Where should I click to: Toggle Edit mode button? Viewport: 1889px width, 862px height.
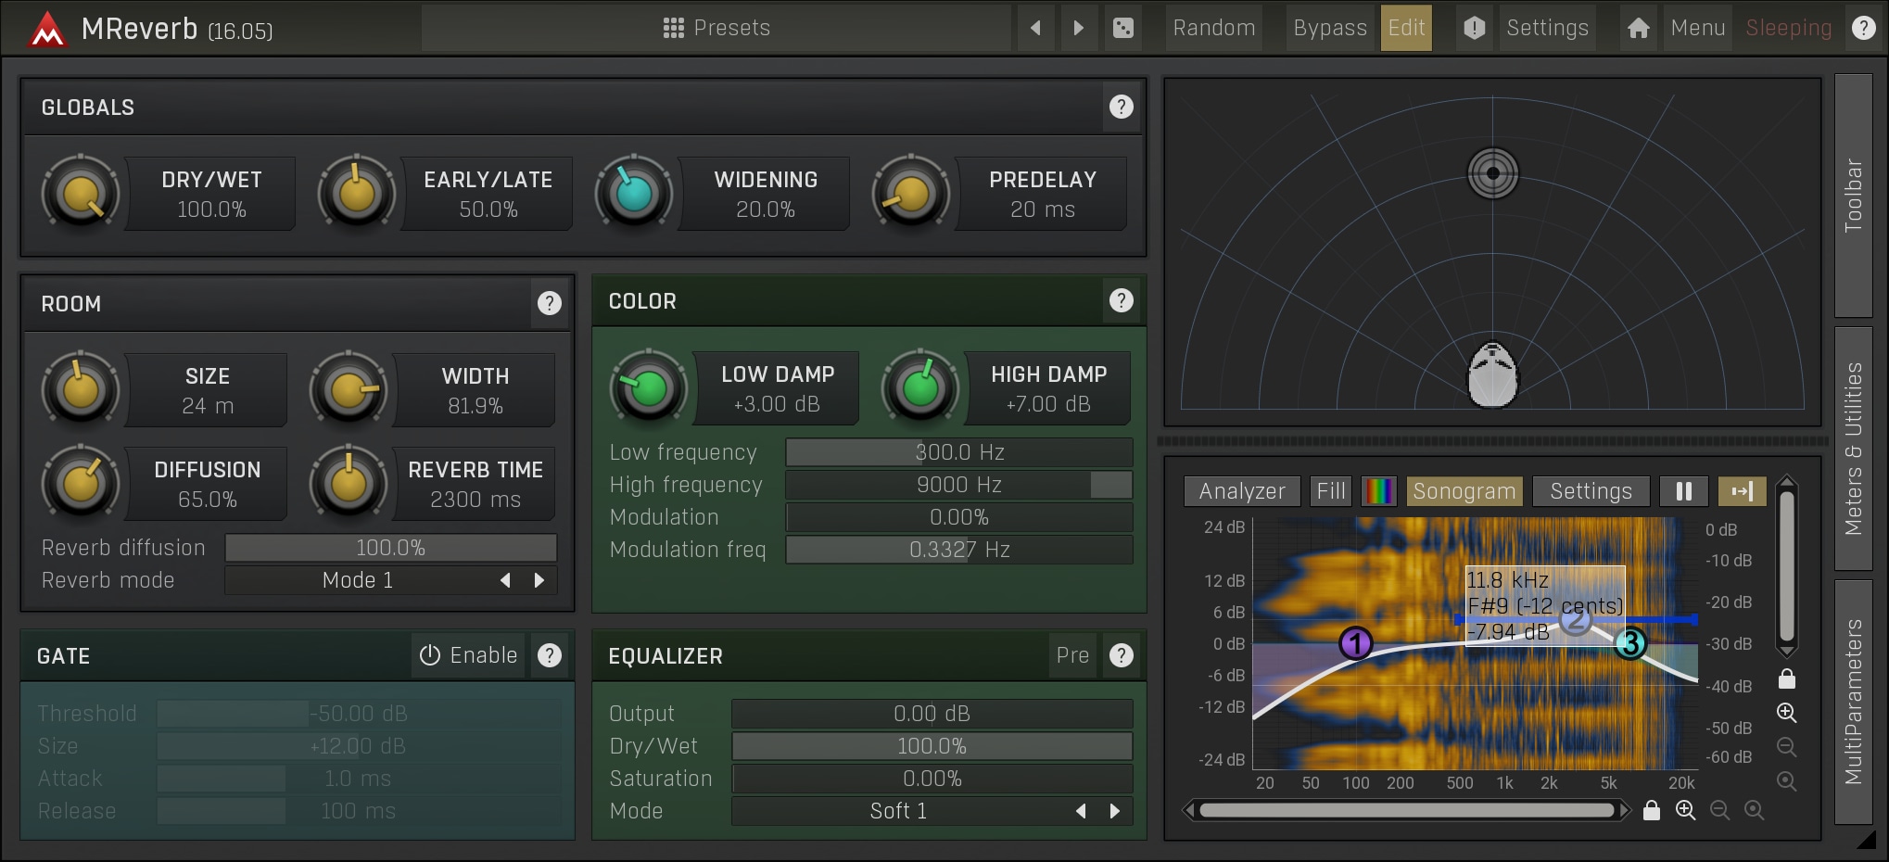[x=1406, y=28]
